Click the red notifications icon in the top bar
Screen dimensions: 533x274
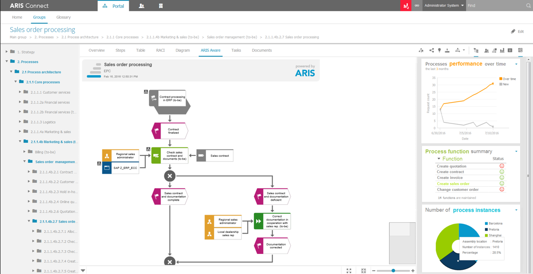[x=406, y=6]
